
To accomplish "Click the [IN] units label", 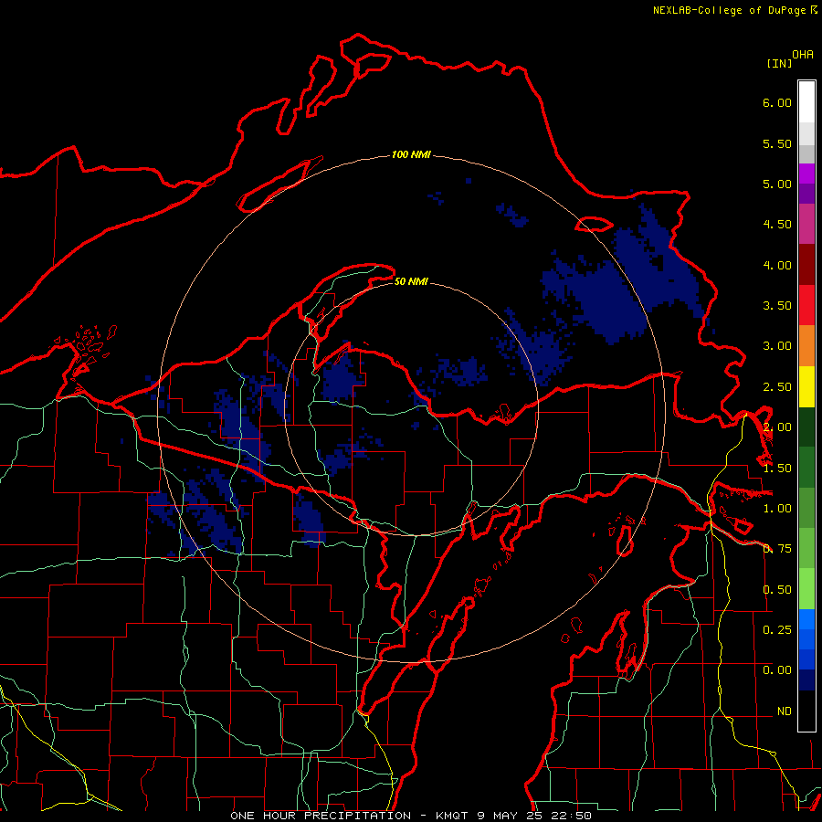I will [778, 63].
